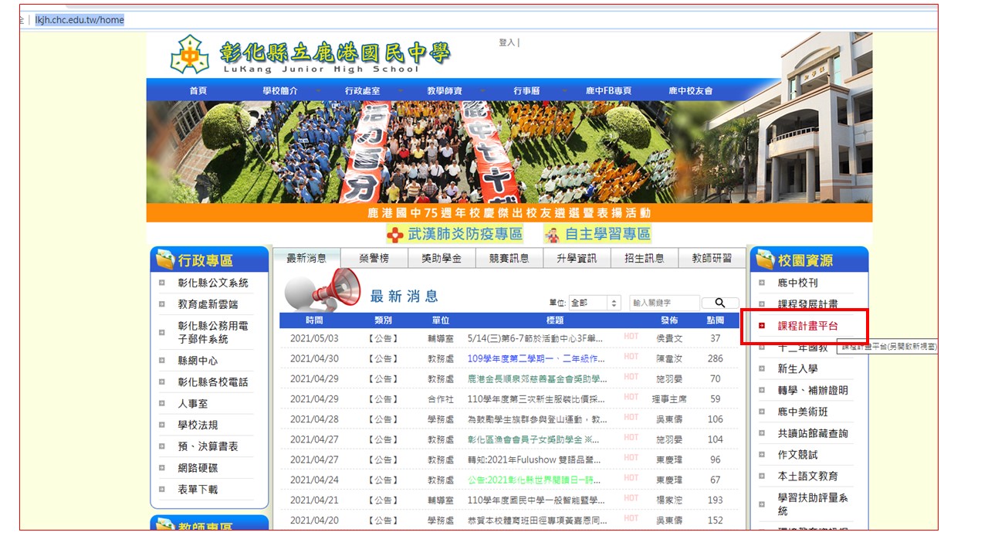Open 表單下載 link
The width and height of the screenshot is (988, 556).
[x=198, y=490]
